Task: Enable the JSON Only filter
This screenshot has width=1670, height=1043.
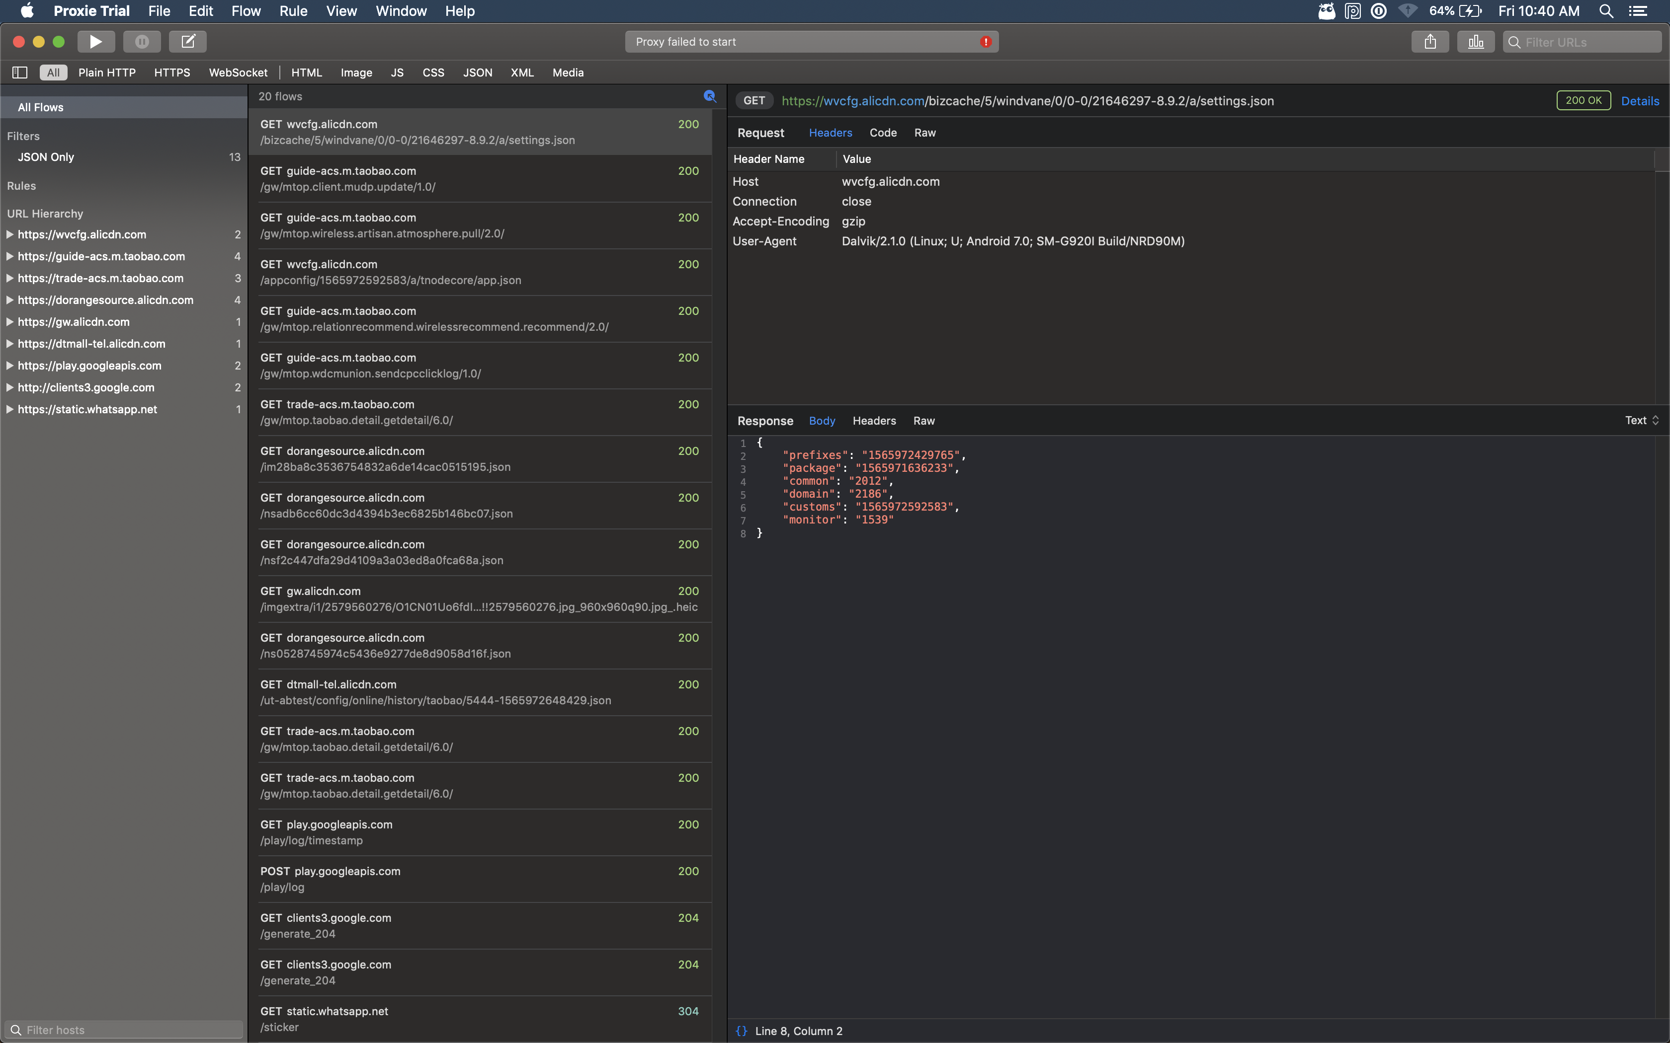Action: tap(46, 156)
